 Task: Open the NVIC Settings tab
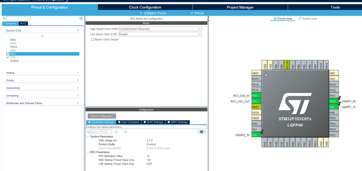(x=153, y=122)
